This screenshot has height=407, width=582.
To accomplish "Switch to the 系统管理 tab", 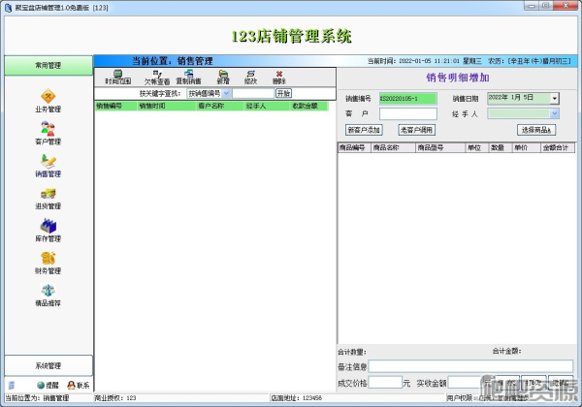I will pos(48,365).
